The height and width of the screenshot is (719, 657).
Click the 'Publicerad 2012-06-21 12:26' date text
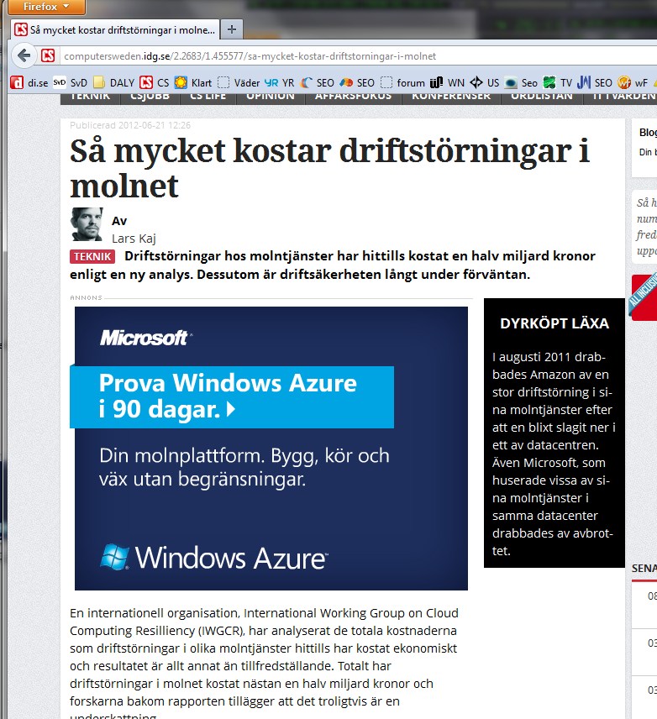click(x=130, y=125)
